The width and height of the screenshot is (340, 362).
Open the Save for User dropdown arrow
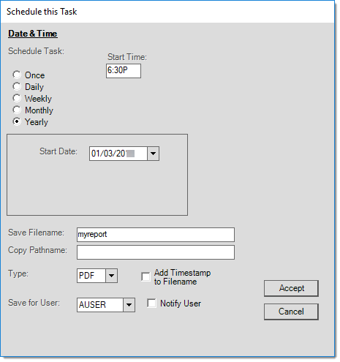129,305
